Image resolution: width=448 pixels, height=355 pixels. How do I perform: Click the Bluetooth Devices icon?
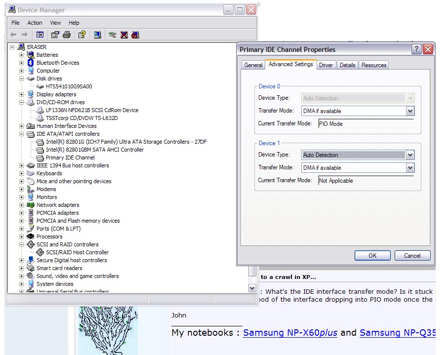31,63
